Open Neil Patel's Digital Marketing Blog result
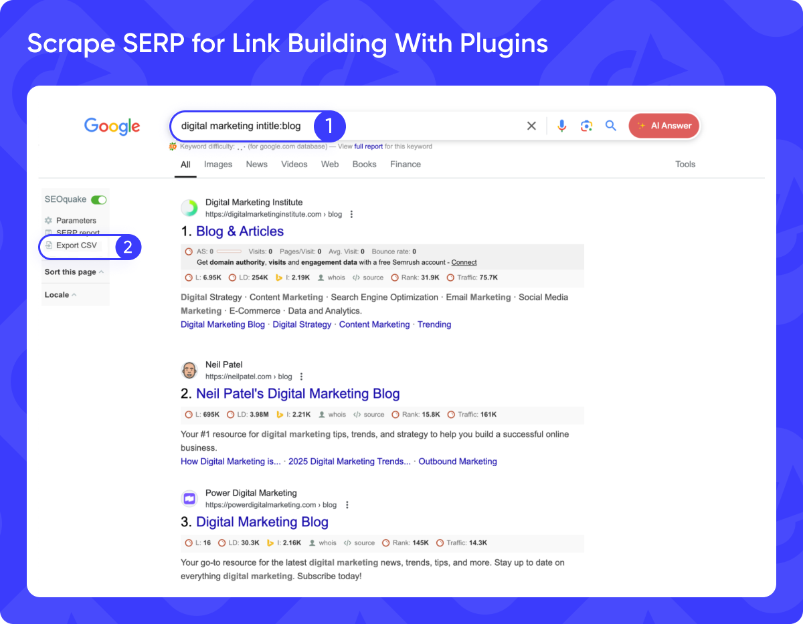 pyautogui.click(x=298, y=394)
